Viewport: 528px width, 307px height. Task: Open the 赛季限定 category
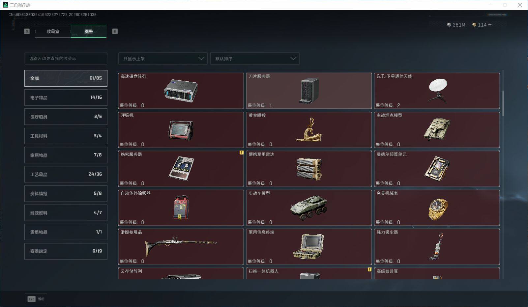[x=66, y=251]
